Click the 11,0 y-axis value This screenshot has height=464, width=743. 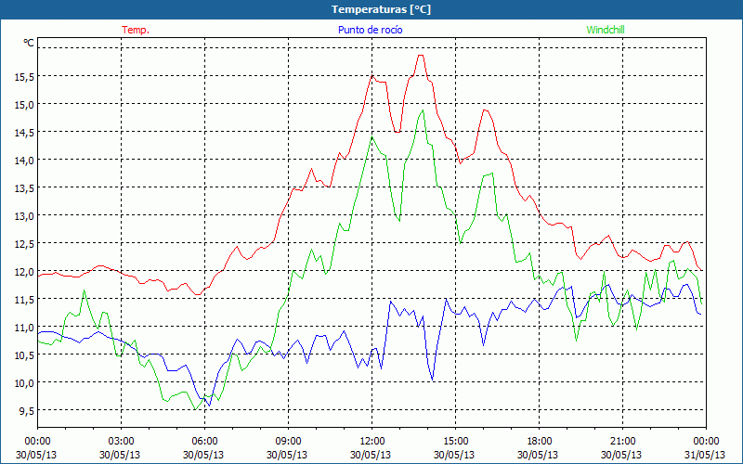click(x=25, y=328)
